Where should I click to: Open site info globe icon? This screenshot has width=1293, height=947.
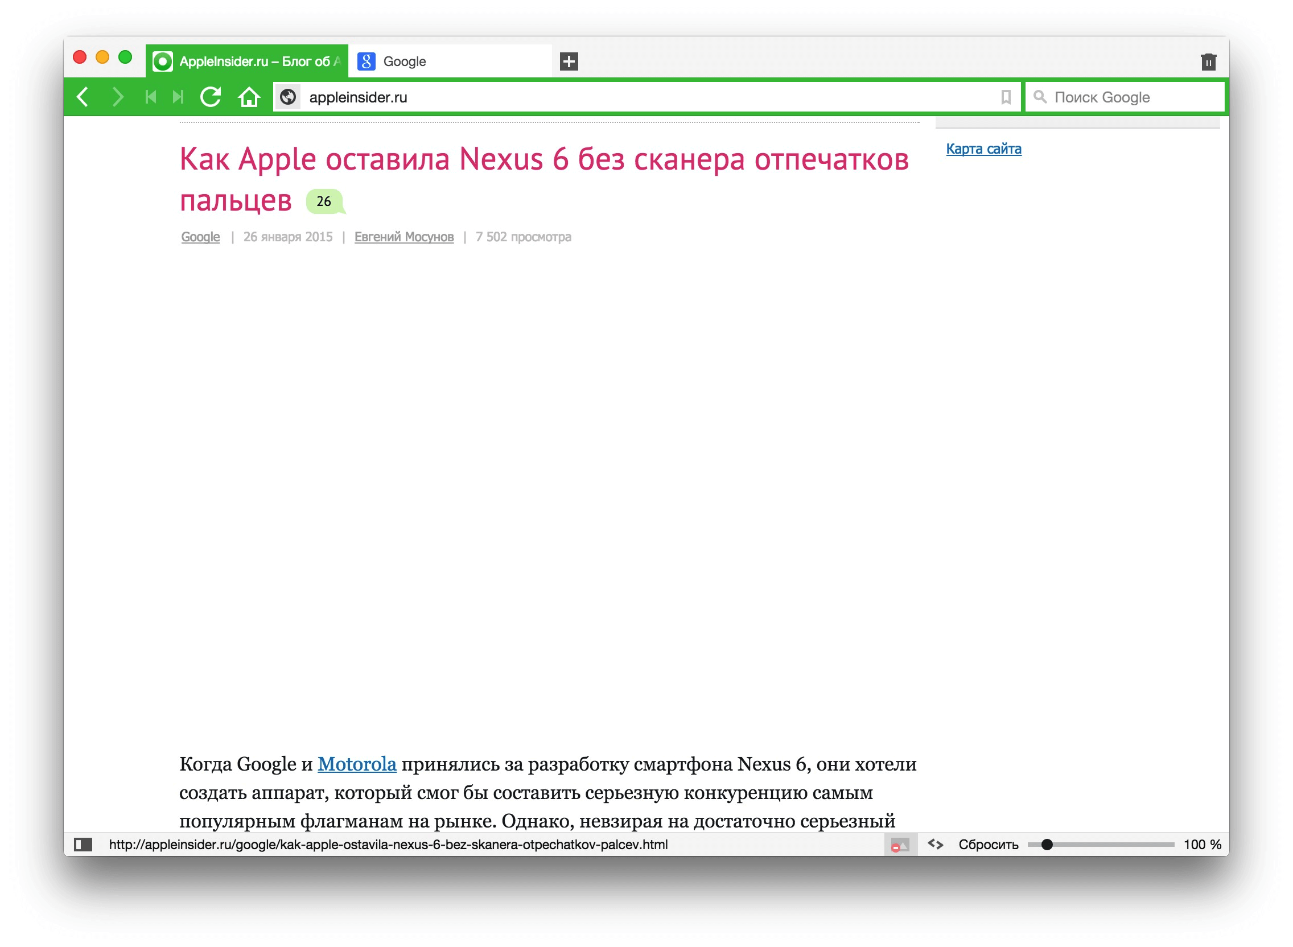pos(289,97)
